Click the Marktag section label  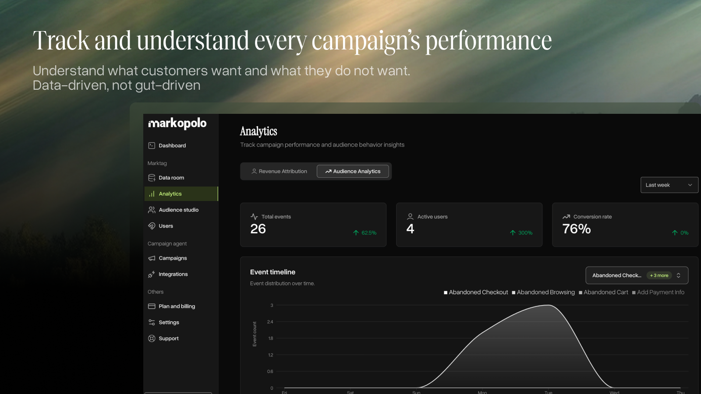coord(157,163)
